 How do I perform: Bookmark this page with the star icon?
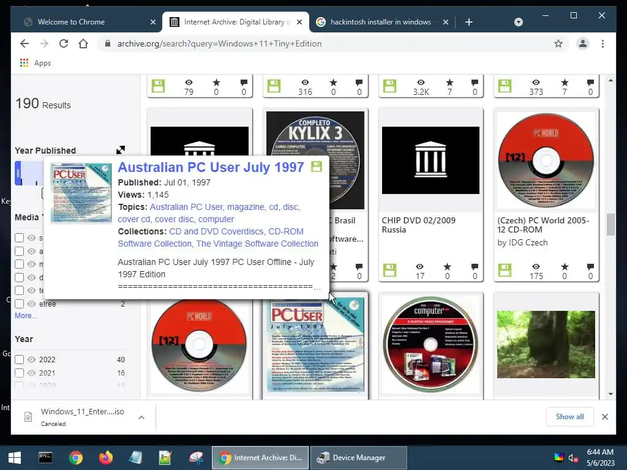pos(558,43)
